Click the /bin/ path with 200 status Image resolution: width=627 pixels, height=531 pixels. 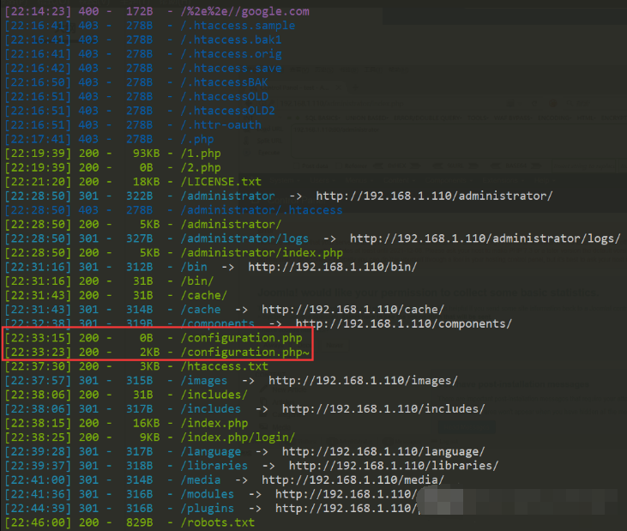point(196,281)
